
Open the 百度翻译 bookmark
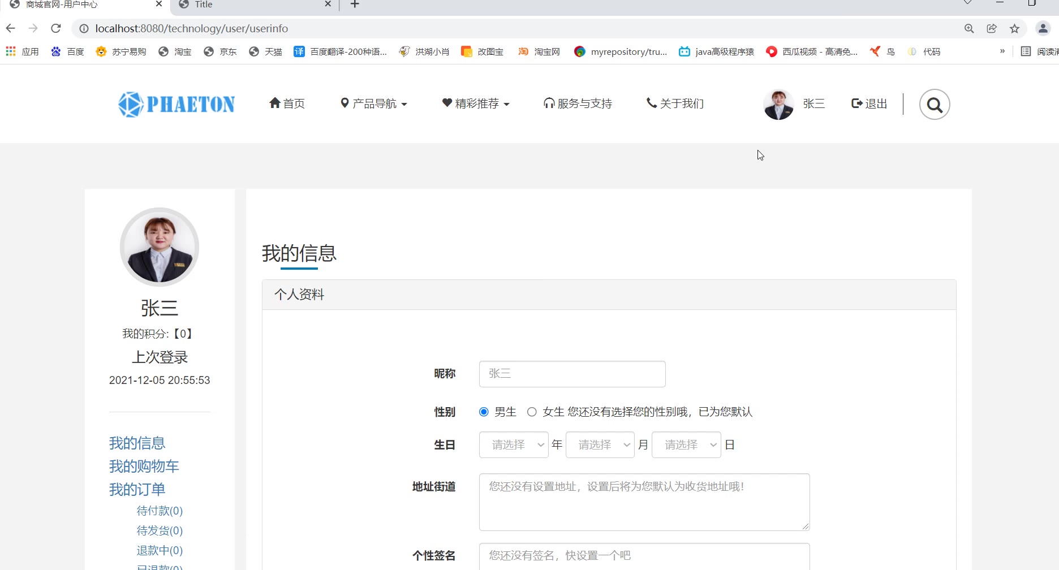(x=341, y=51)
